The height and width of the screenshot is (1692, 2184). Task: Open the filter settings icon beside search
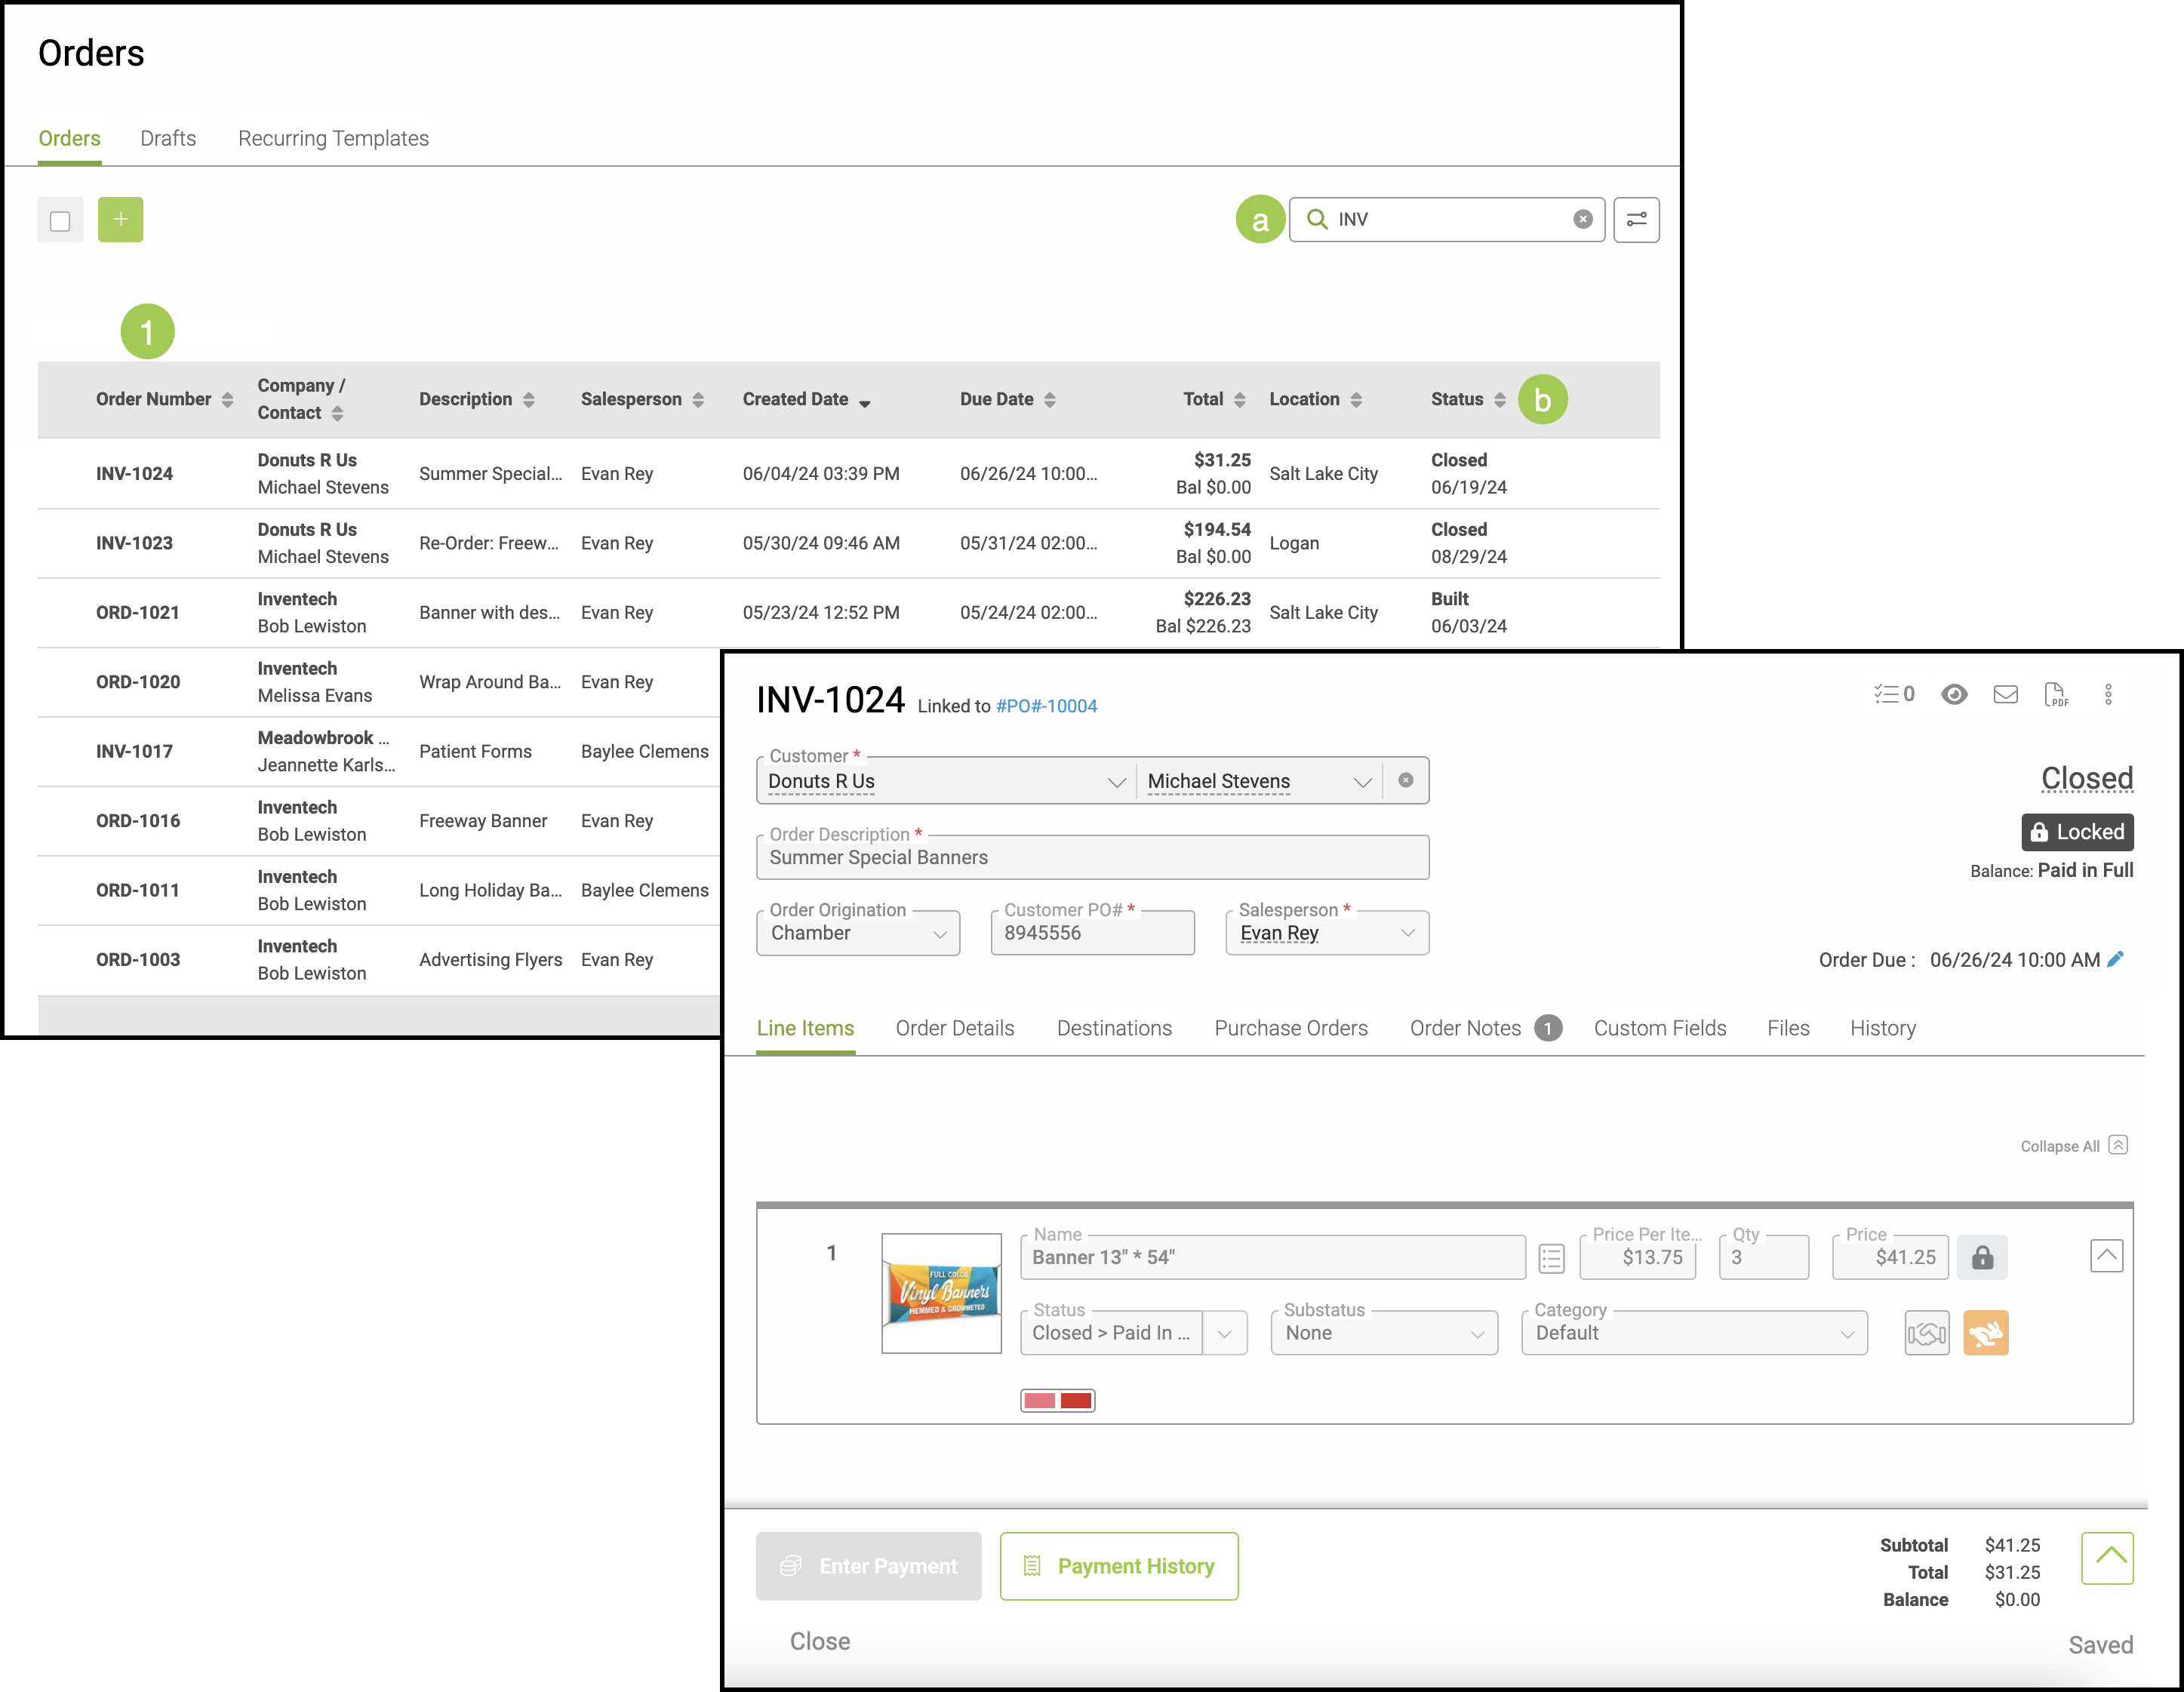1636,219
